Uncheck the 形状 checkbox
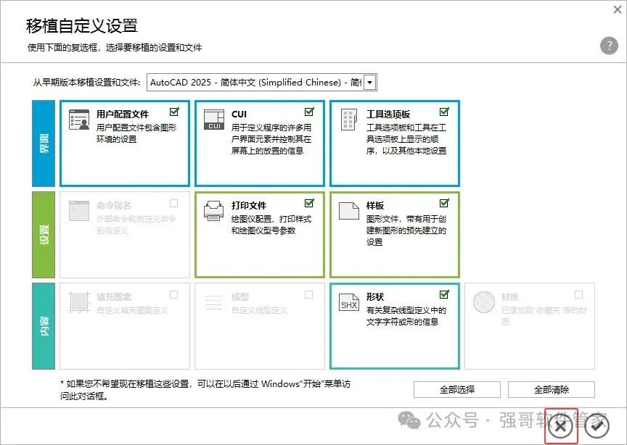The height and width of the screenshot is (445, 627). point(444,294)
